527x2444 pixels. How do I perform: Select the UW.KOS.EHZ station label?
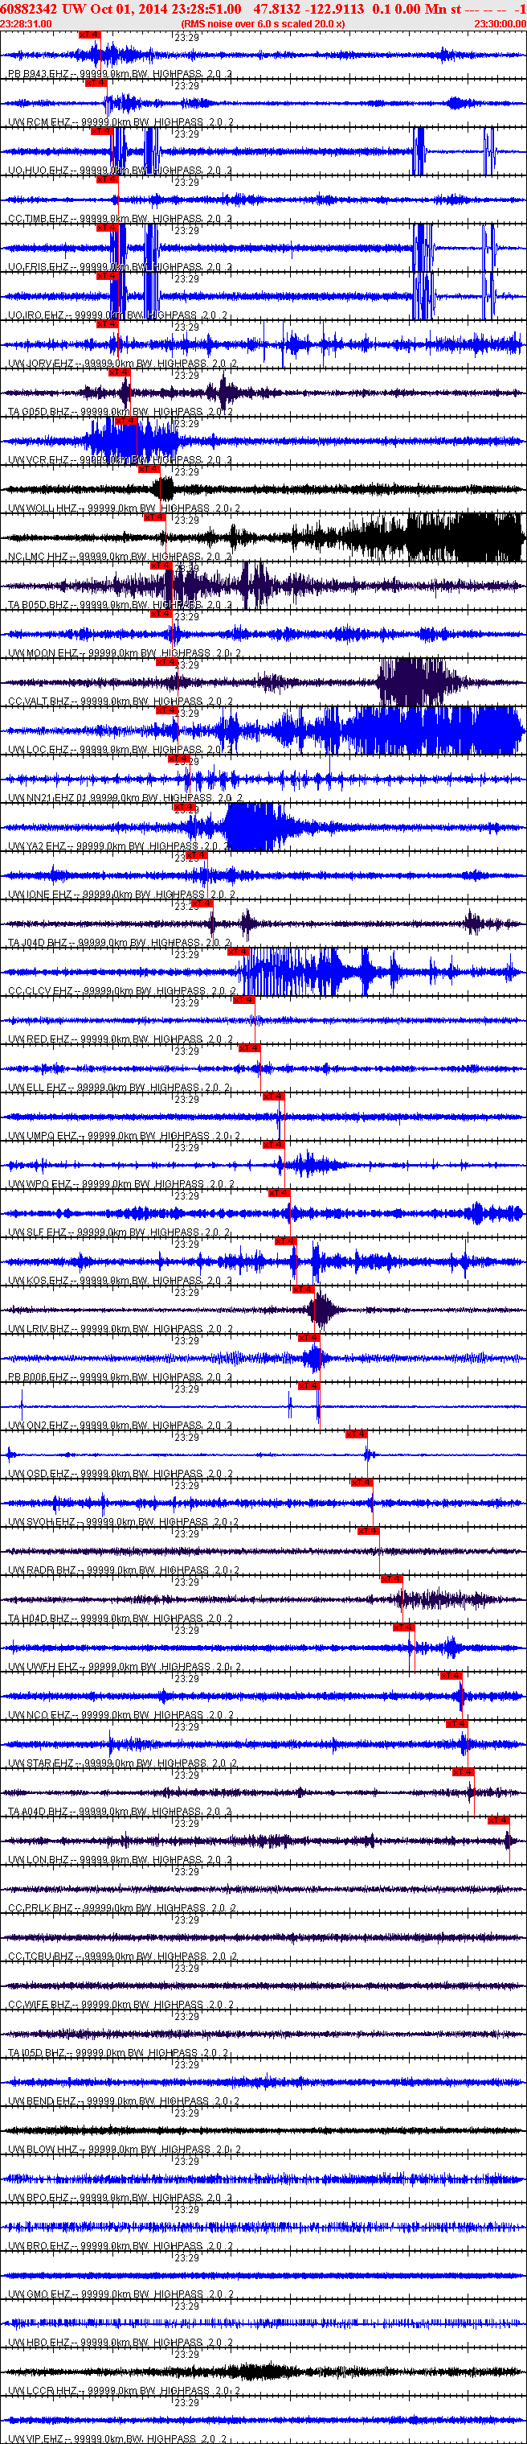coord(118,1281)
